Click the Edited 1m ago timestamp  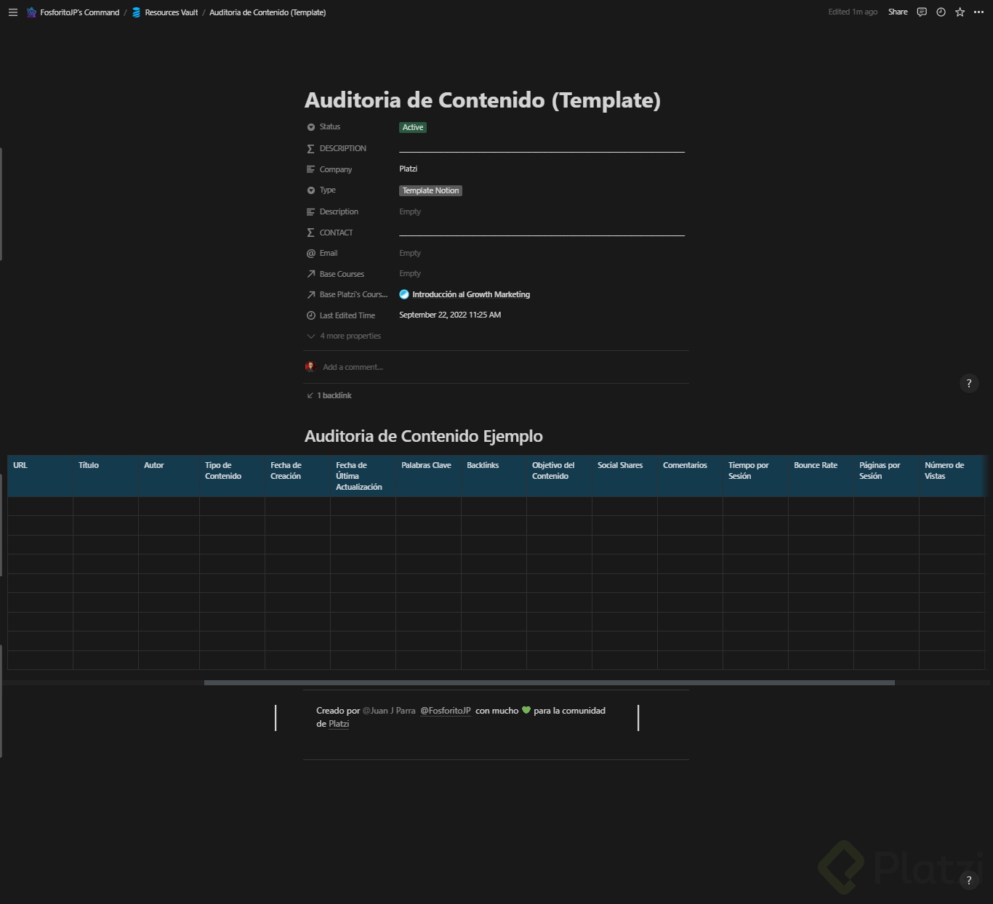pyautogui.click(x=853, y=12)
